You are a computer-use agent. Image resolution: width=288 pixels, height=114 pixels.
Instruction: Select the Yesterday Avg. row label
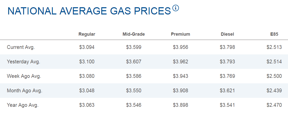pos(24,62)
